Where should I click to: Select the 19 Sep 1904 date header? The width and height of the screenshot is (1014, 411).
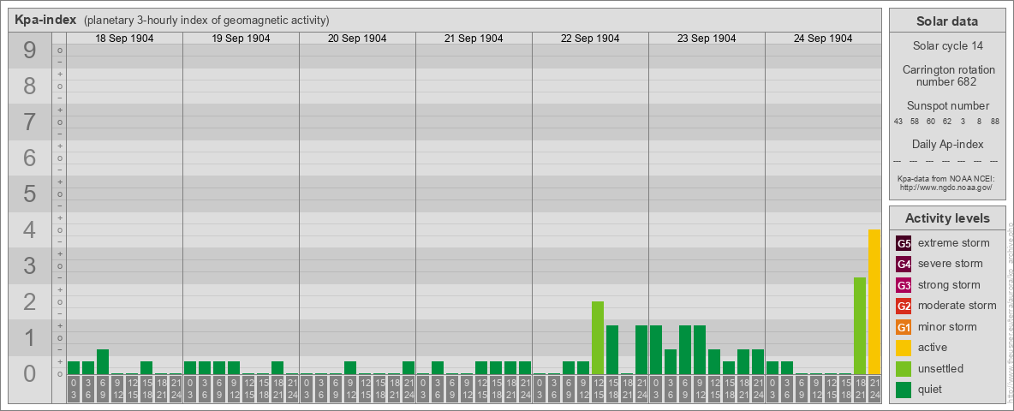(x=241, y=39)
